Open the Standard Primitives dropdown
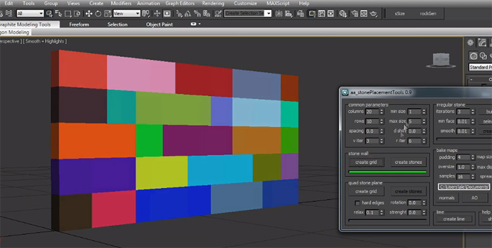The width and height of the screenshot is (492, 248). [x=480, y=67]
